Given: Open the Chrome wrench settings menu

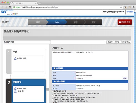Looking at the screenshot, I should (x=134, y=7).
